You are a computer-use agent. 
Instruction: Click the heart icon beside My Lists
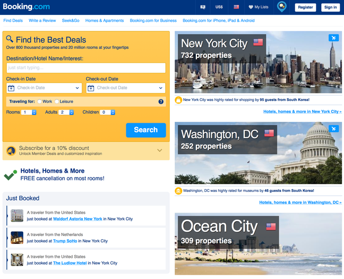251,7
